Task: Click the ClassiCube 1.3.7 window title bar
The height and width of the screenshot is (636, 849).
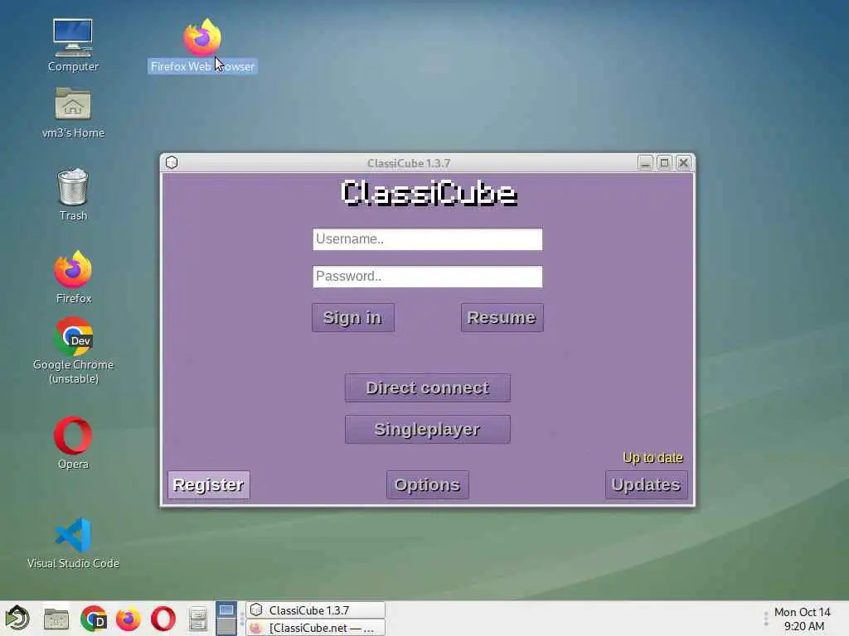Action: [x=408, y=163]
